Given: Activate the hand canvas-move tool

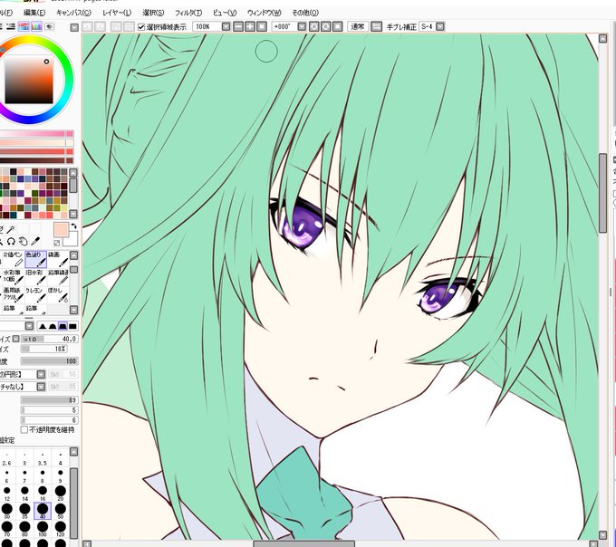Looking at the screenshot, I should coord(24,241).
